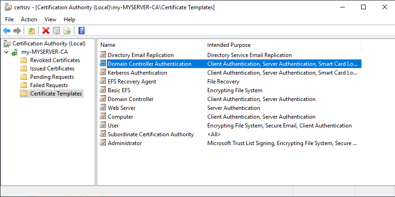The height and width of the screenshot is (197, 395).
Task: Select the Kerberos Authentication template
Action: 137,73
